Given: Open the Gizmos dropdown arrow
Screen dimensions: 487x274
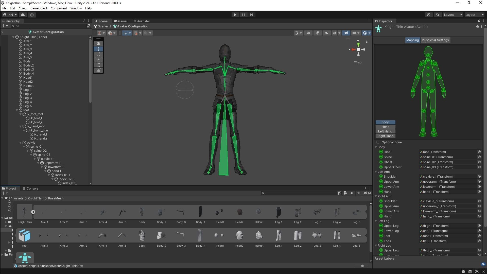Looking at the screenshot, I should coord(370,33).
